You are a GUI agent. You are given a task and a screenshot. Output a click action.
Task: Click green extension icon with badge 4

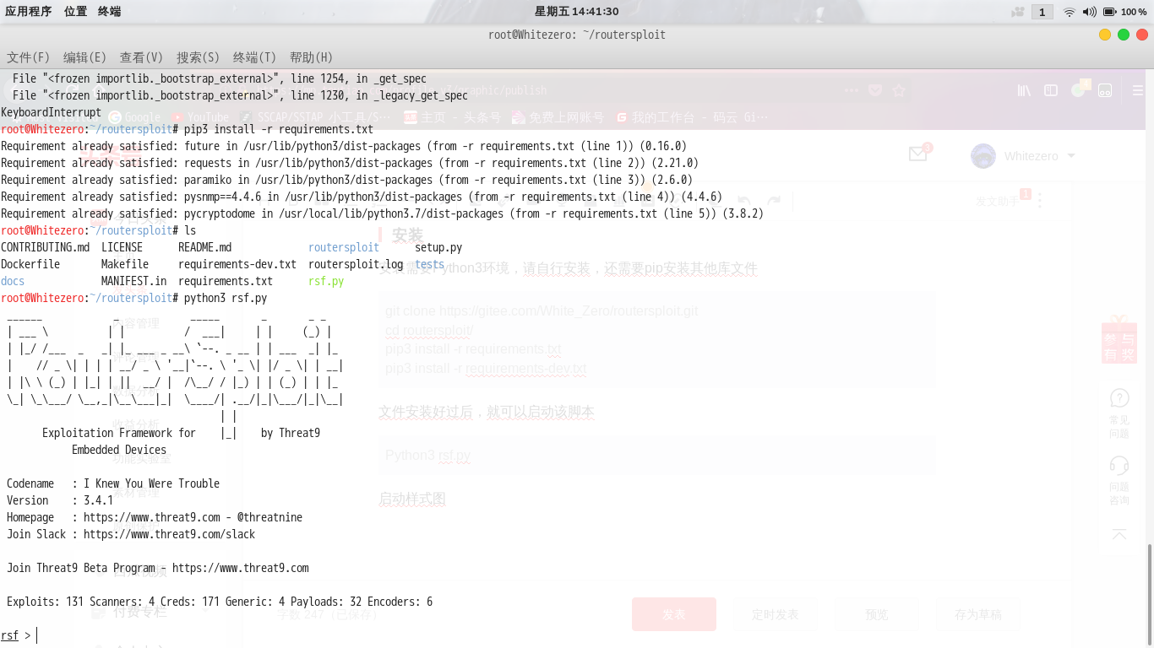tap(1081, 89)
